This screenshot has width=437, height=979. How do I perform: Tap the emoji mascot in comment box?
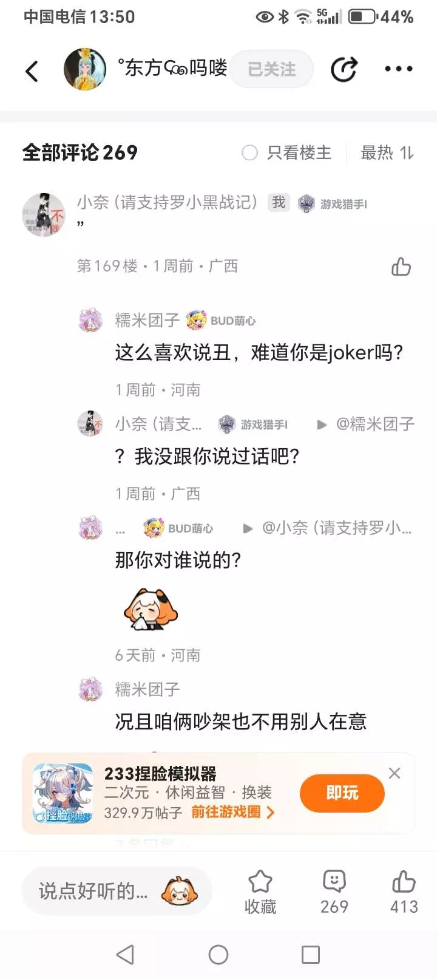pos(179,891)
